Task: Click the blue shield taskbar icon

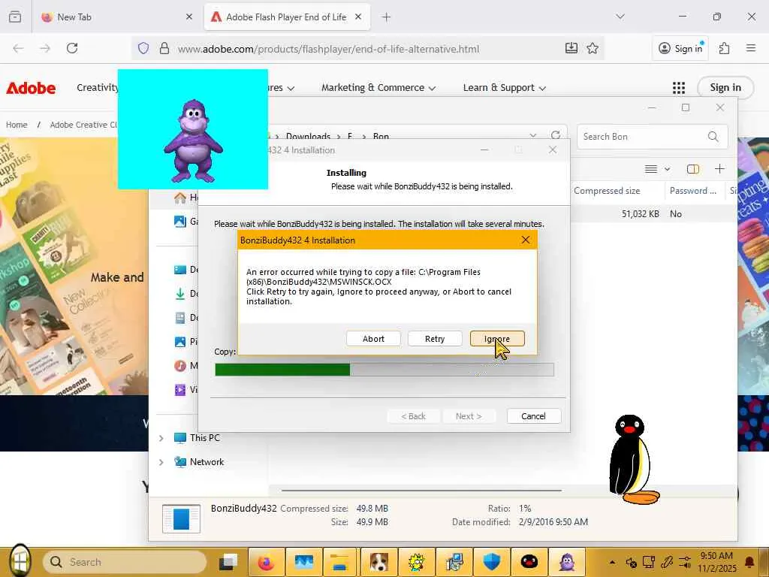Action: pyautogui.click(x=492, y=562)
